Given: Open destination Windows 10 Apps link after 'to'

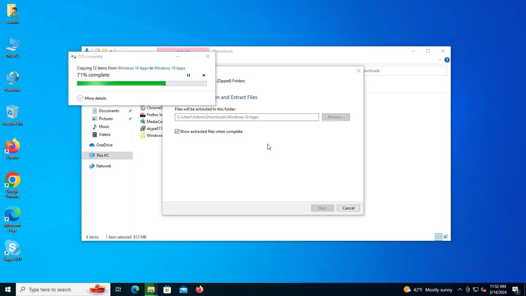Looking at the screenshot, I should (x=170, y=68).
